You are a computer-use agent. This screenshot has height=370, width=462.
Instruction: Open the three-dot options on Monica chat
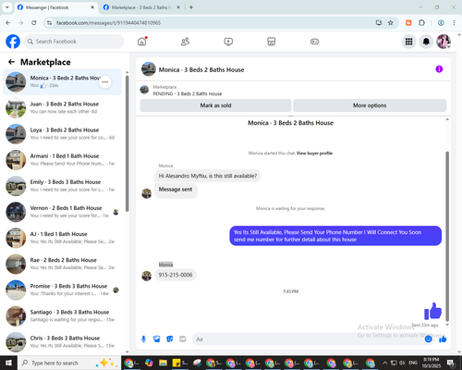[x=105, y=82]
